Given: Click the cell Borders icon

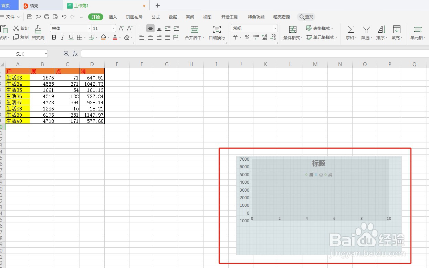Looking at the screenshot, I should [x=80, y=37].
